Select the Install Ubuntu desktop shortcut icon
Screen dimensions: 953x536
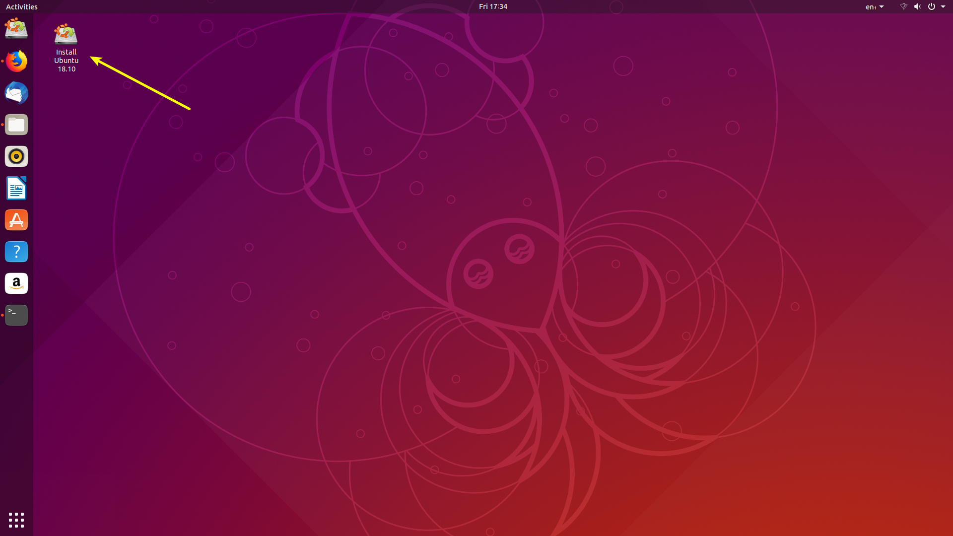tap(66, 34)
